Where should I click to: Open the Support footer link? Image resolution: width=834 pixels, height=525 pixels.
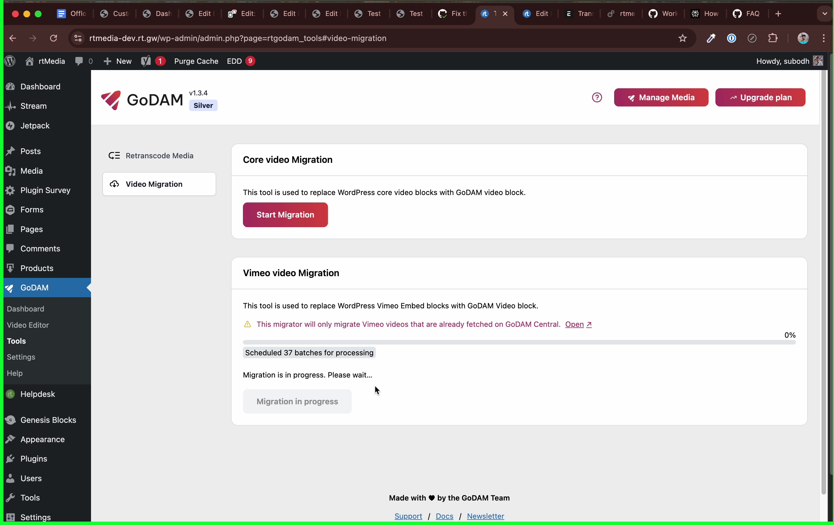click(408, 516)
